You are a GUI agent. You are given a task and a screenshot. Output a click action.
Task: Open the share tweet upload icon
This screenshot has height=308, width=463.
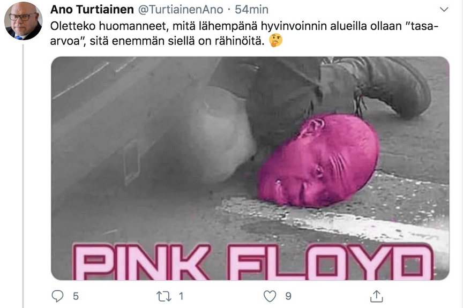(377, 296)
